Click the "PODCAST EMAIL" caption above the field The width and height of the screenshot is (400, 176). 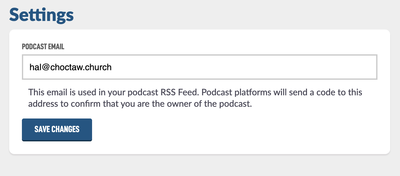pyautogui.click(x=43, y=47)
